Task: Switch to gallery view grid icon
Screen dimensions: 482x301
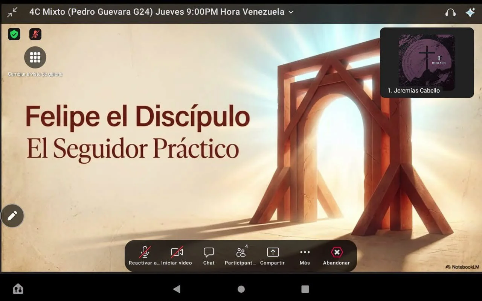Action: click(35, 57)
